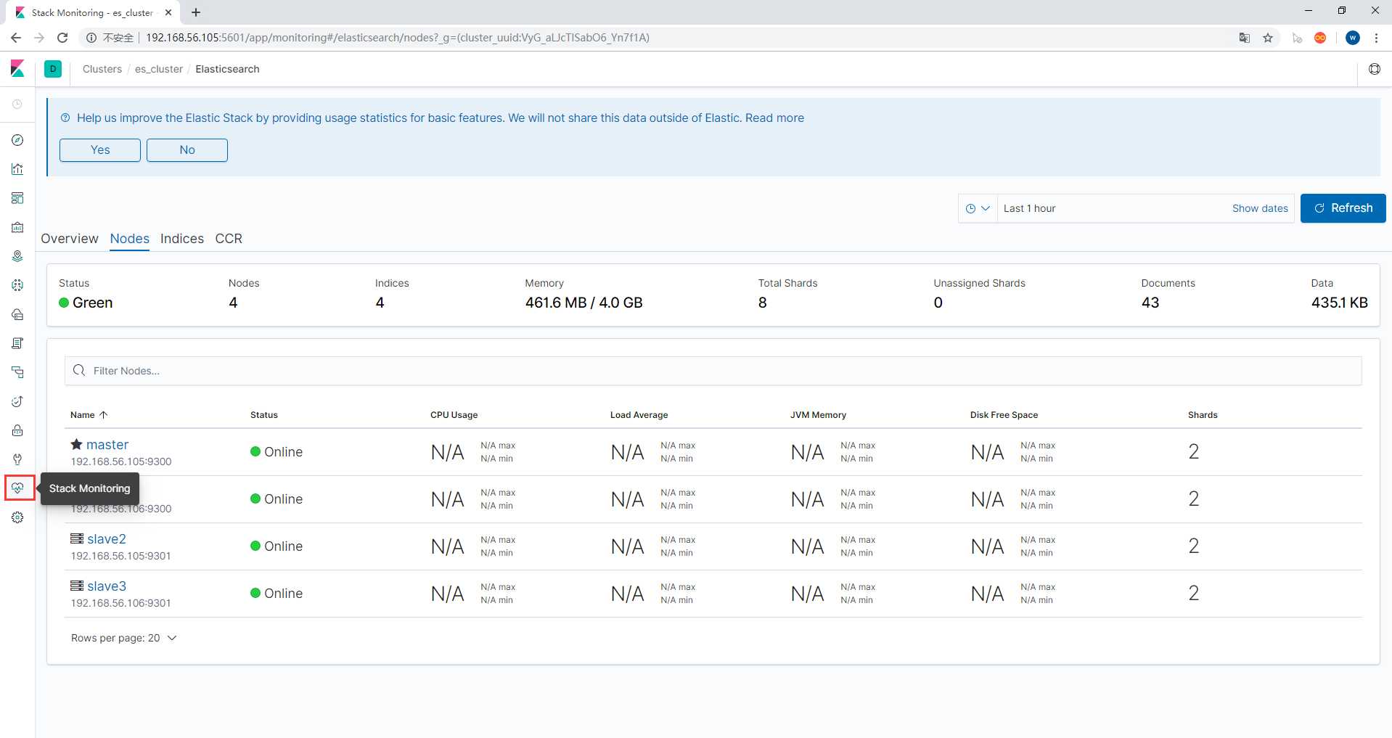Open Logs icon in sidebar
This screenshot has height=738, width=1392.
click(x=17, y=343)
